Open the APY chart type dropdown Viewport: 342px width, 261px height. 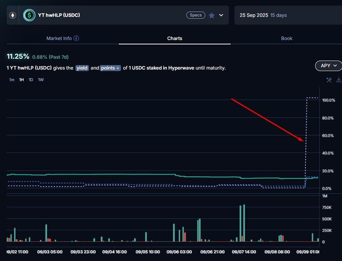click(329, 66)
